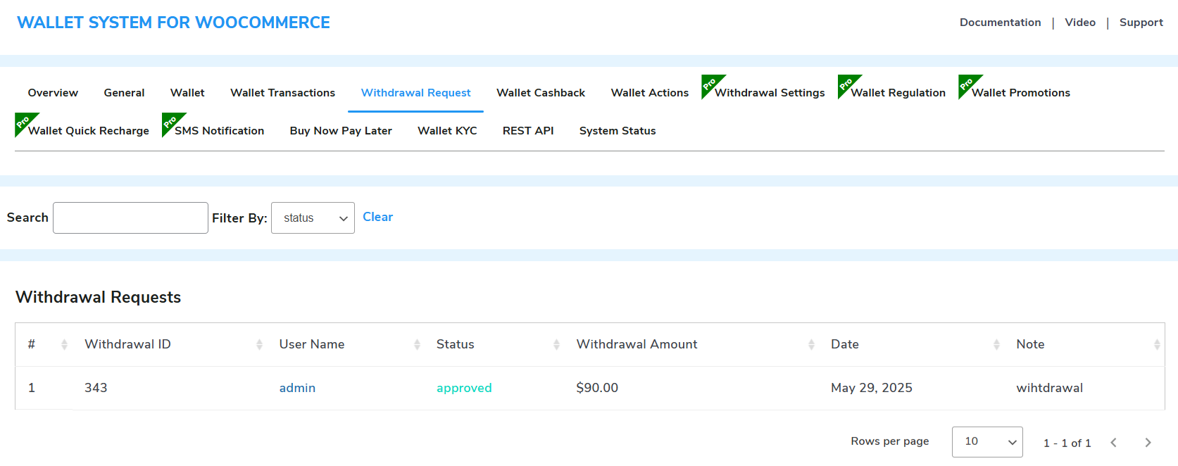Sort by Status column arrows
The height and width of the screenshot is (466, 1178).
coord(556,345)
